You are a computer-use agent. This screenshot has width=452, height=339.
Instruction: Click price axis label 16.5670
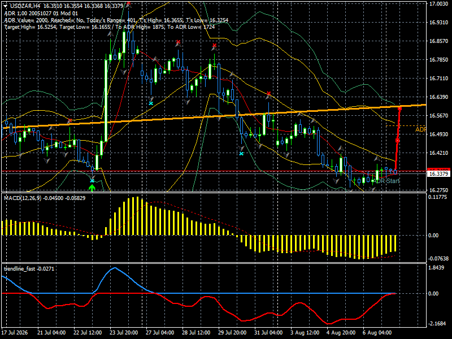[439, 116]
